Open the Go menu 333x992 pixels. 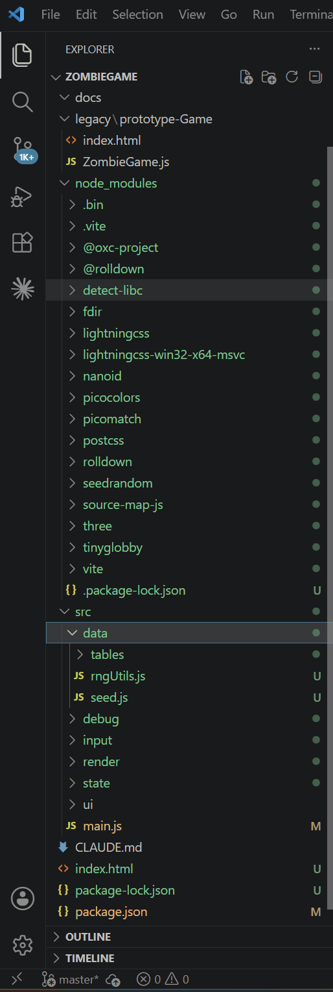click(x=229, y=14)
